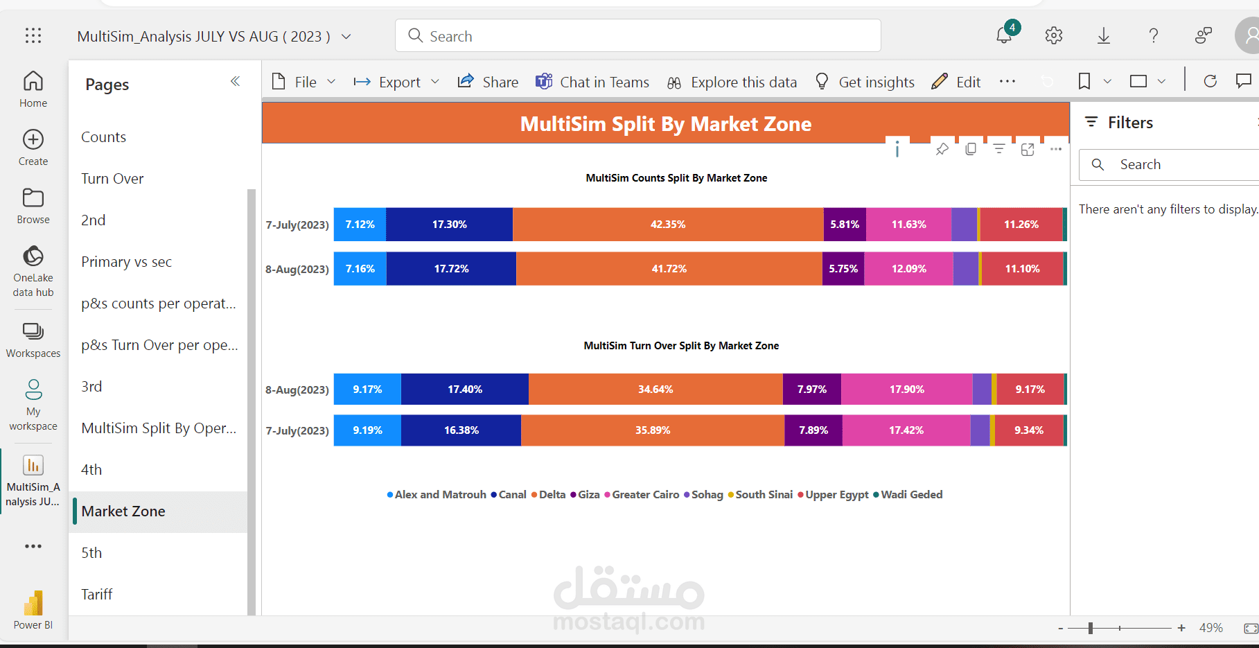Open the Market Zone page
The image size is (1259, 648).
click(x=158, y=511)
